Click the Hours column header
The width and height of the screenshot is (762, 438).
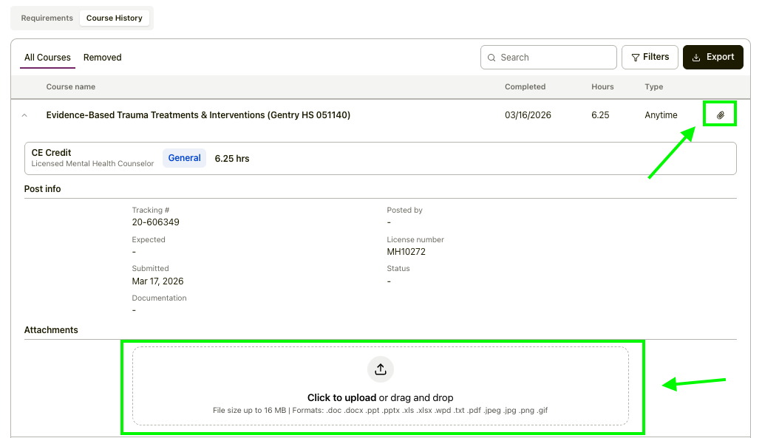coord(602,87)
